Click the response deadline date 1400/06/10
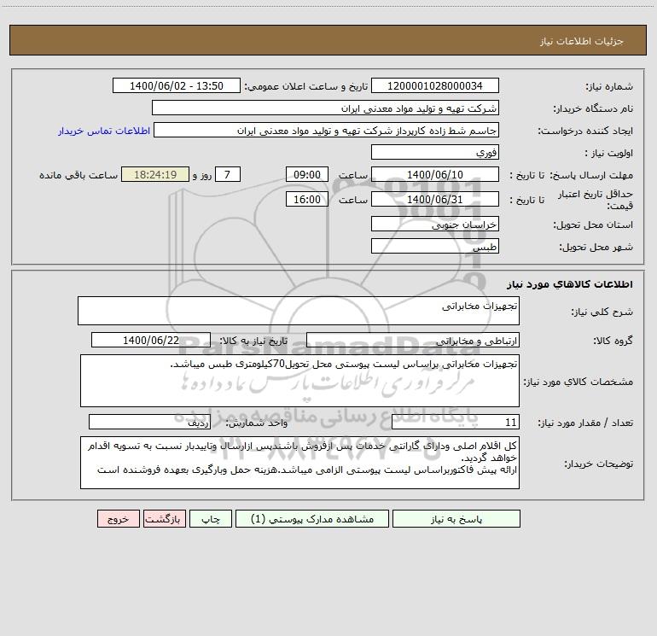 pos(435,174)
